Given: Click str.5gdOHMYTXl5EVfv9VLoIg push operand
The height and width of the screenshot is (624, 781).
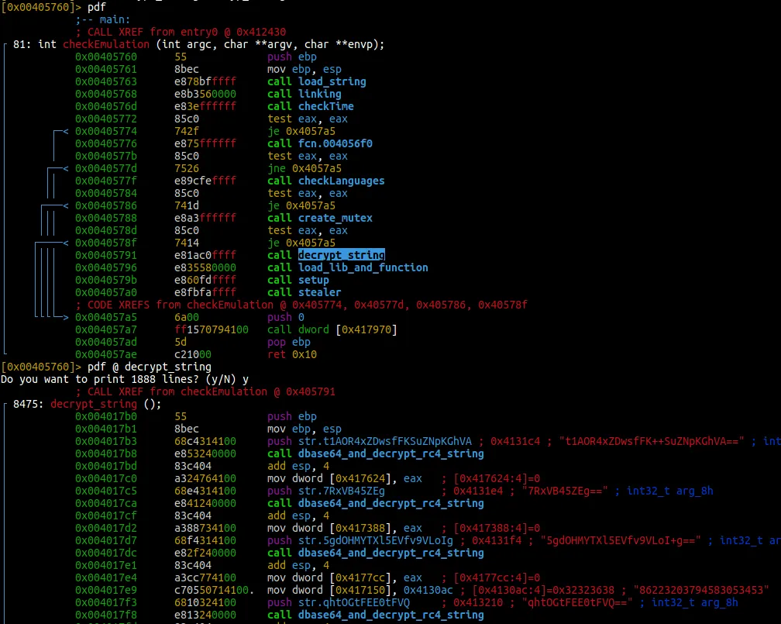Looking at the screenshot, I should 376,541.
